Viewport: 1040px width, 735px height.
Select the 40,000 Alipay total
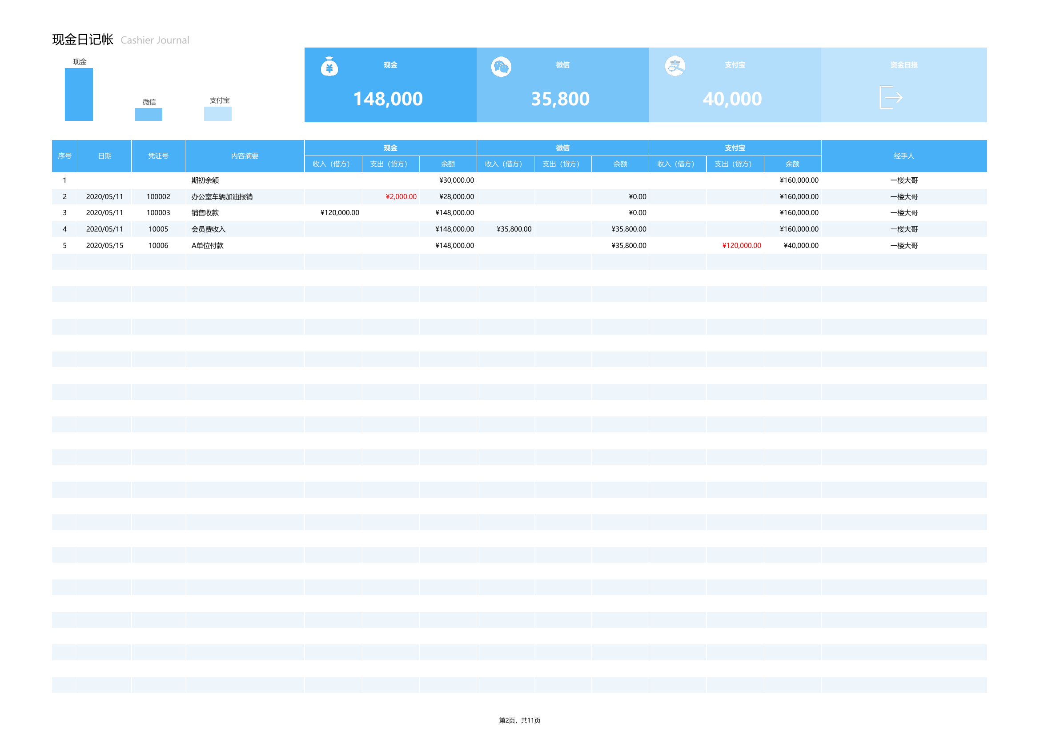click(732, 99)
